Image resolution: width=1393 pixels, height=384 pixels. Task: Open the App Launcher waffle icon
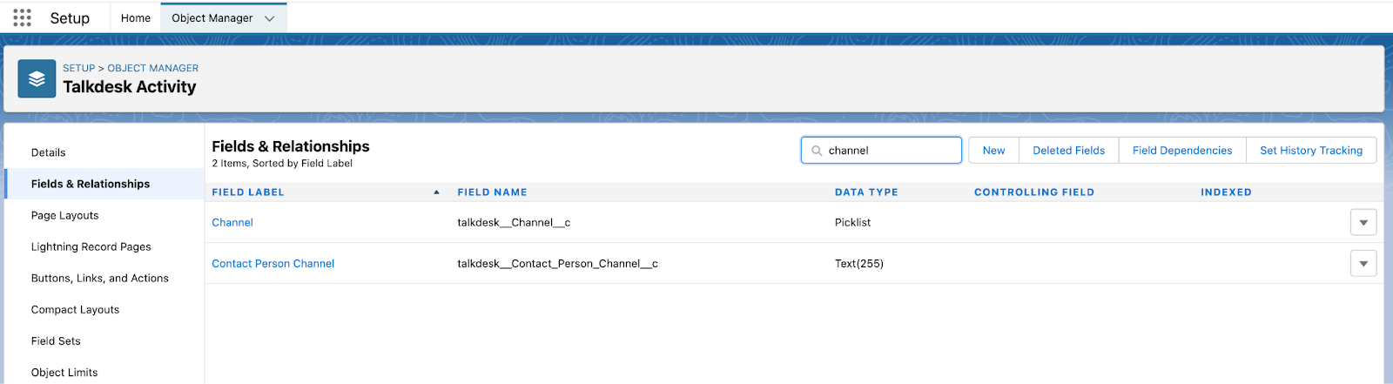click(x=22, y=17)
